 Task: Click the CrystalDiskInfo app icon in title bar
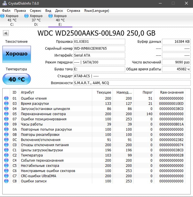point(4,3)
